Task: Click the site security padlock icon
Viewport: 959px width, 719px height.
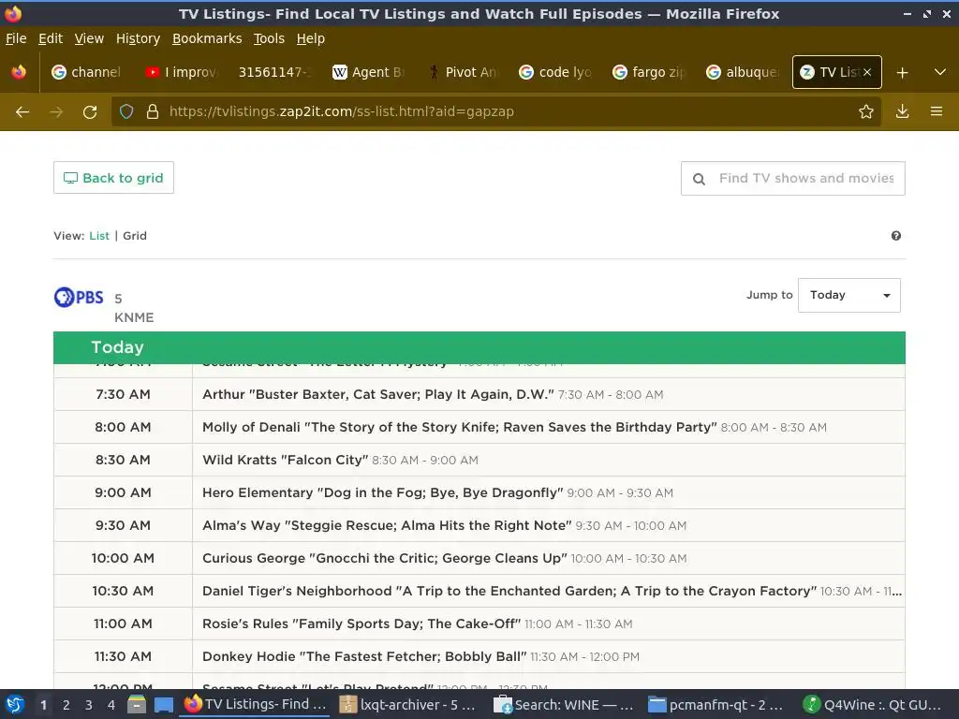Action: [153, 111]
